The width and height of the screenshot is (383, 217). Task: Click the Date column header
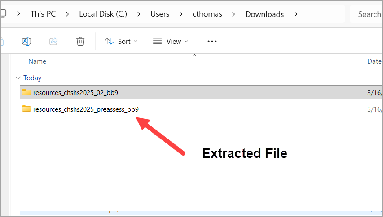pyautogui.click(x=374, y=61)
